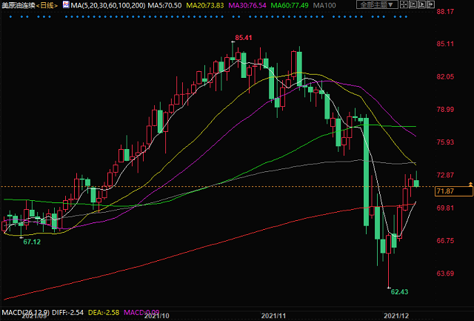474x321 pixels.
Task: Click the 85.41 high price marker
Action: [244, 37]
